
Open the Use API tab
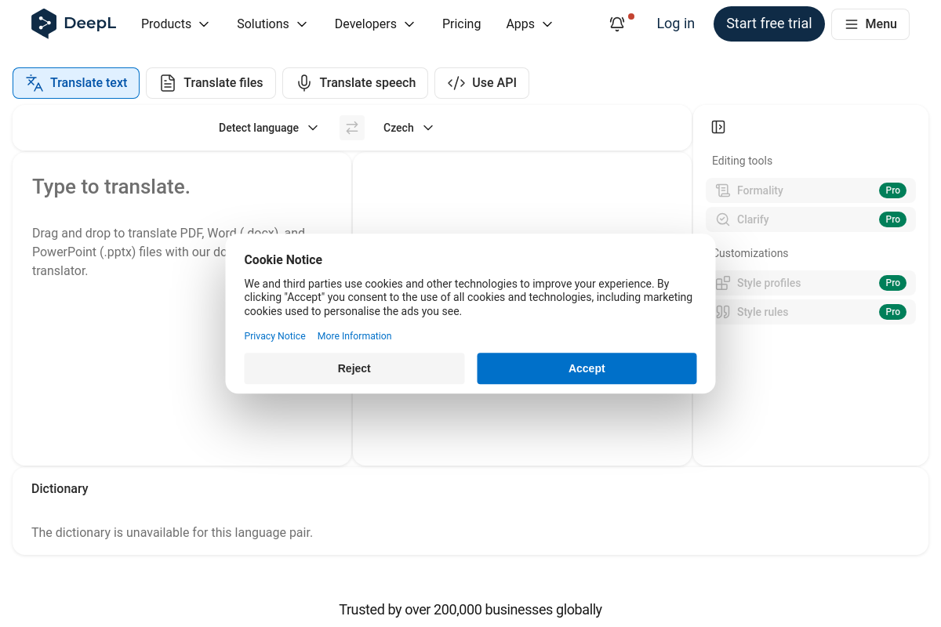coord(481,83)
